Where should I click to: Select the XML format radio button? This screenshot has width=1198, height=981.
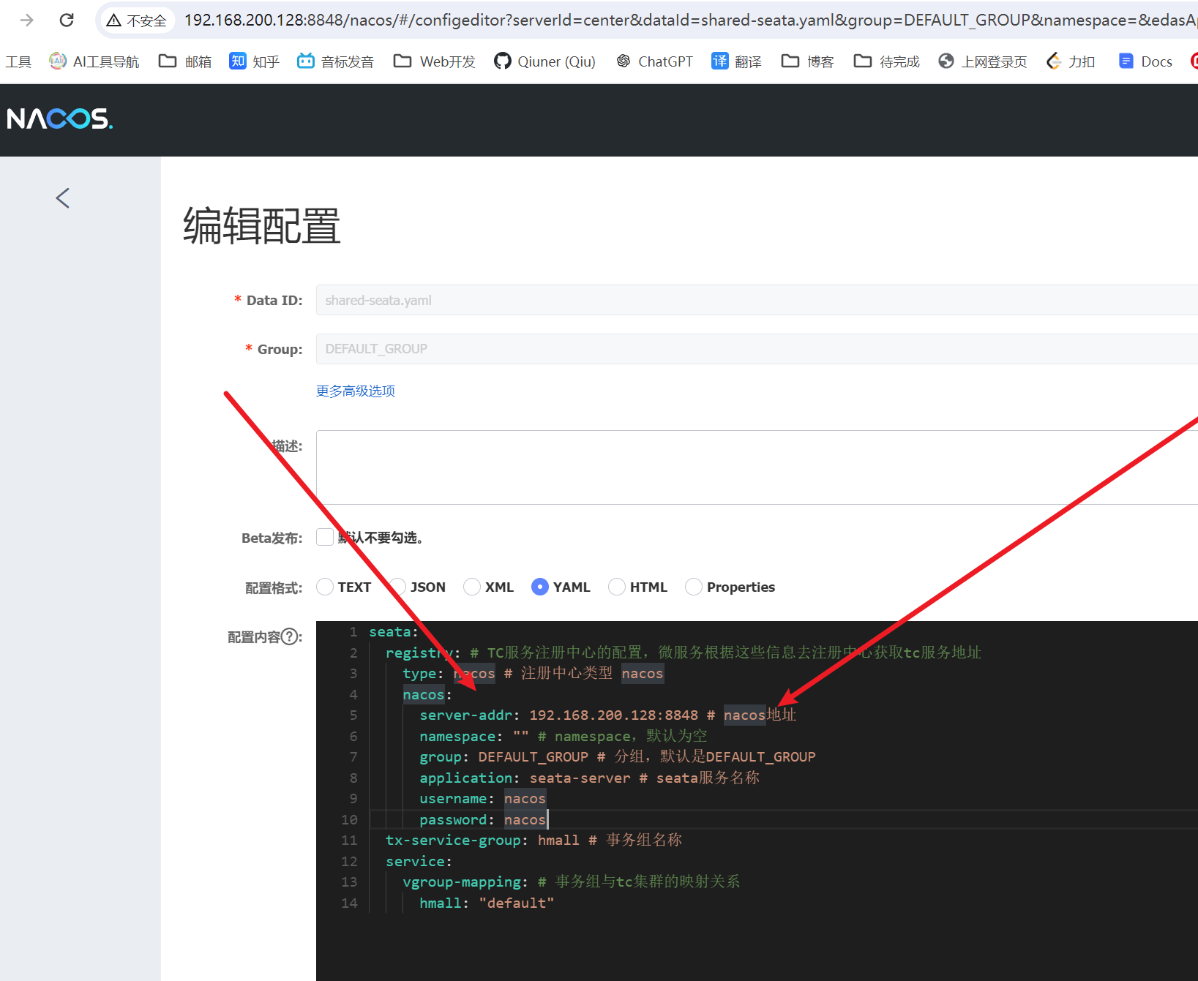(x=472, y=587)
